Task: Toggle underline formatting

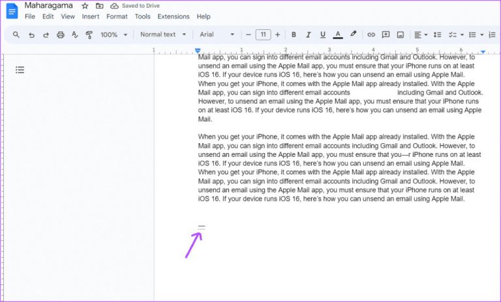Action: (x=323, y=34)
